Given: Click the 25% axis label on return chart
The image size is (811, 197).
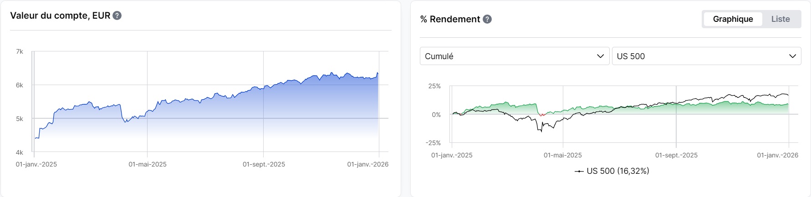Looking at the screenshot, I should [x=434, y=86].
